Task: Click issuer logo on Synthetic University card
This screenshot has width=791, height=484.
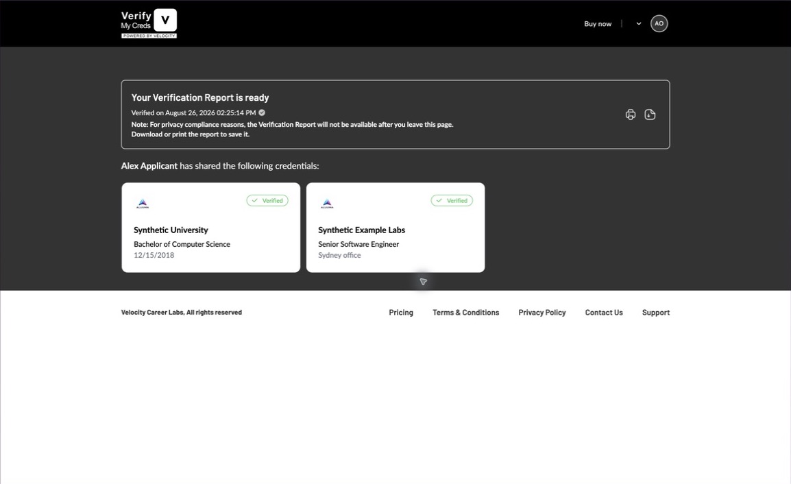Action: [143, 204]
